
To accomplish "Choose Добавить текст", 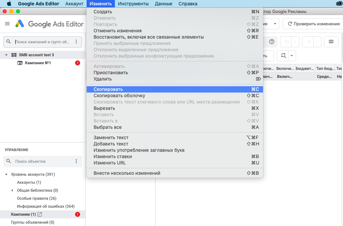I will tap(175, 144).
